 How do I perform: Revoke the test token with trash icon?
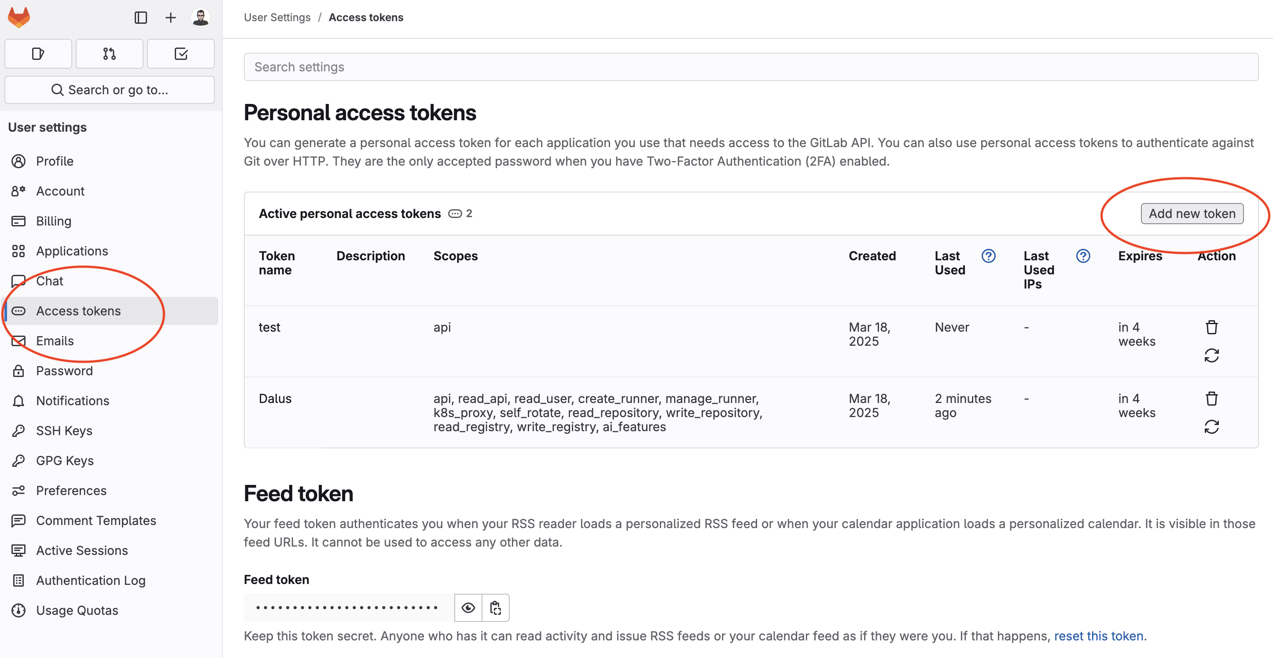click(x=1211, y=327)
